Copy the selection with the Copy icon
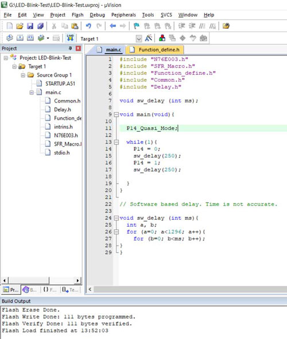Viewport: 287px width, 339px height. pyautogui.click(x=64, y=26)
